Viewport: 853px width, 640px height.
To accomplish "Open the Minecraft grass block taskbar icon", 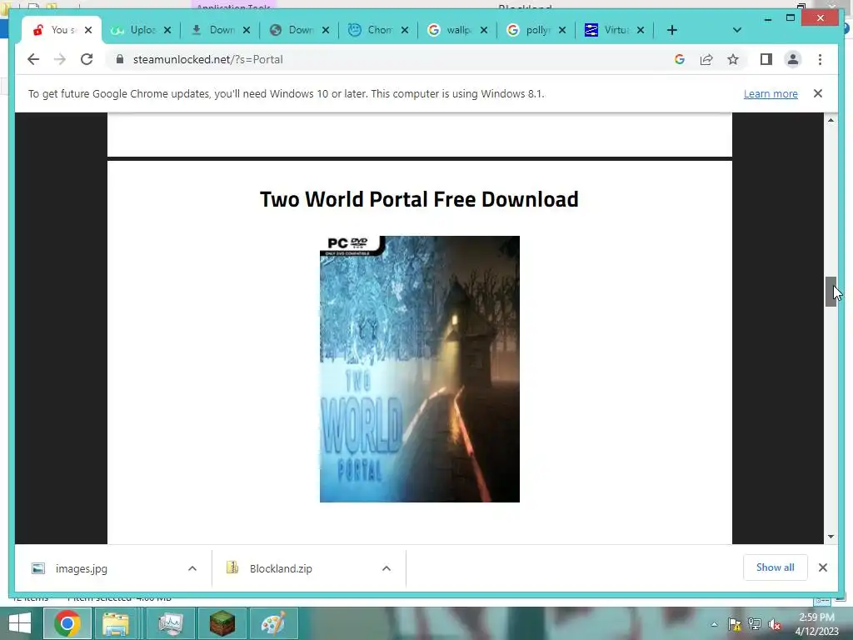I will 222,623.
